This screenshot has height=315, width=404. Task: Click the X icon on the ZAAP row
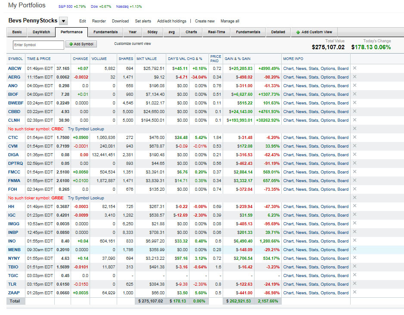click(354, 293)
